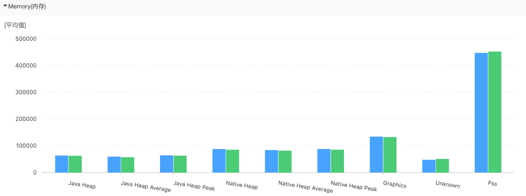The width and height of the screenshot is (526, 196).
Task: Select the green Native Heap Average bar
Action: point(285,162)
